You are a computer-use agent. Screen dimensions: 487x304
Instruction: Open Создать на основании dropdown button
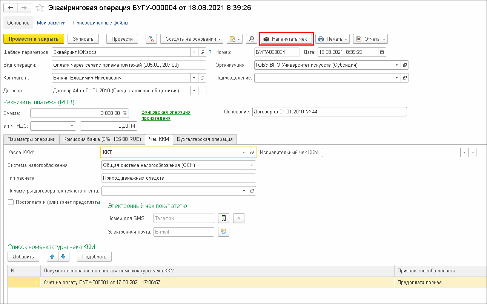pos(192,39)
